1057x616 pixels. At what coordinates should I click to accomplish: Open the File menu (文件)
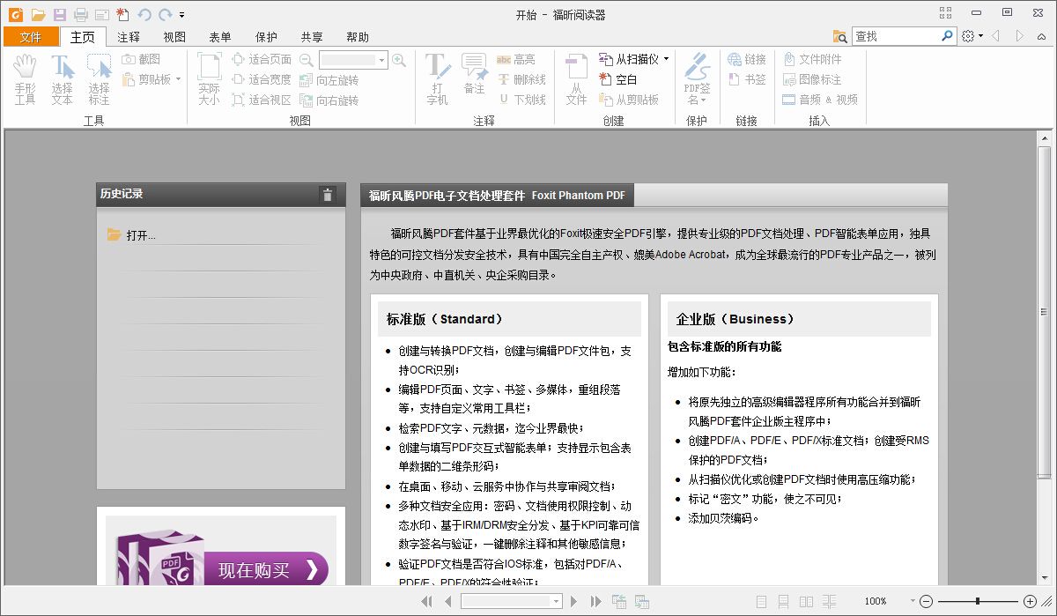31,37
